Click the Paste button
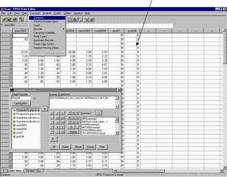227x177 pixels. tap(66, 147)
